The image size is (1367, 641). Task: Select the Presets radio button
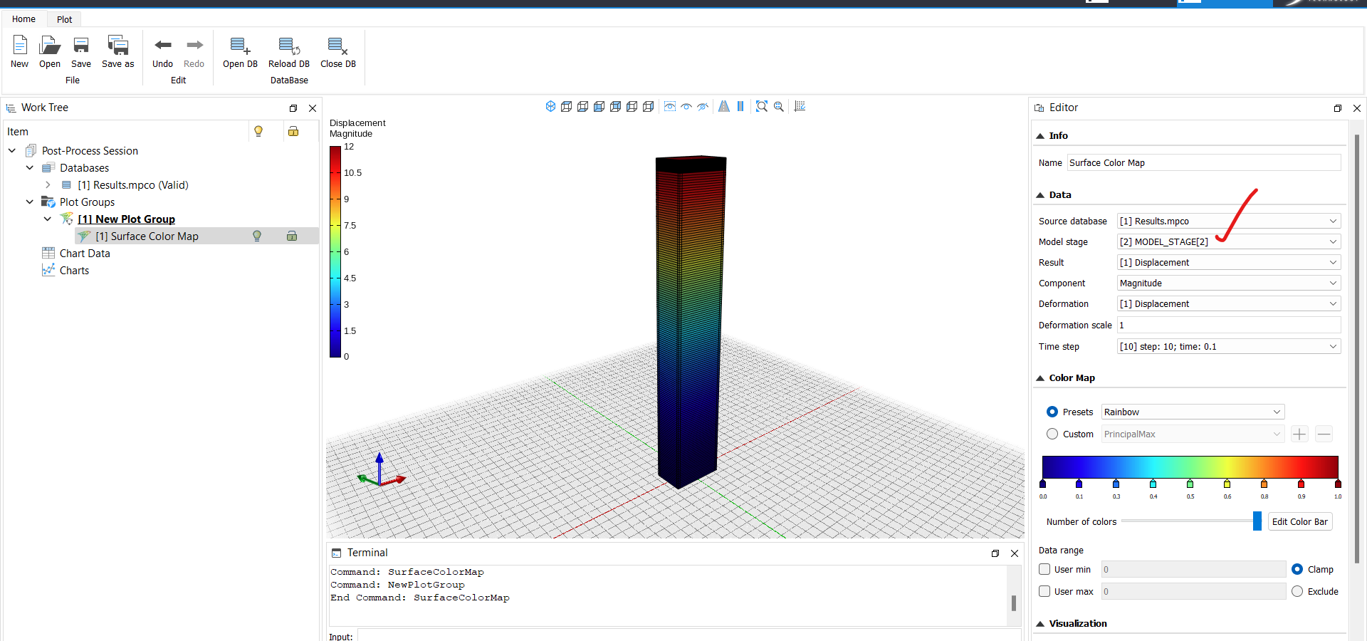(1052, 412)
